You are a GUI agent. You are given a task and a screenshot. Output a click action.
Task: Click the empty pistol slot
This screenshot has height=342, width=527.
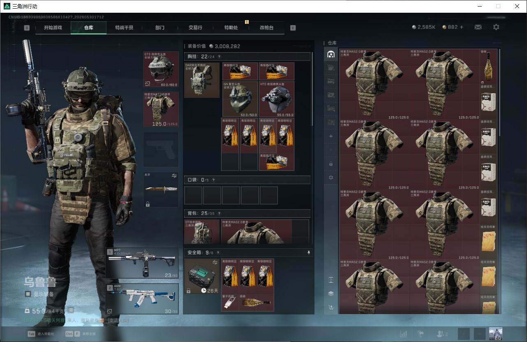161,149
